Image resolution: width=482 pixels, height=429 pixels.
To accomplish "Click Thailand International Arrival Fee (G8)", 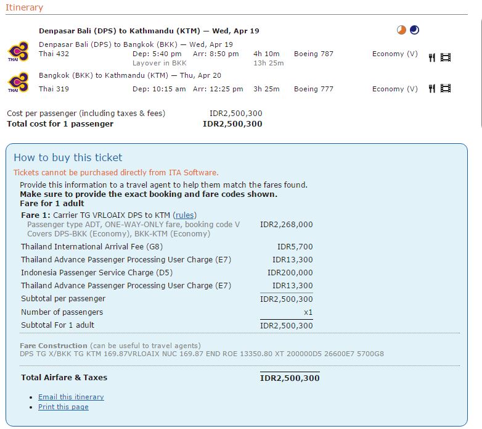I will pyautogui.click(x=92, y=247).
